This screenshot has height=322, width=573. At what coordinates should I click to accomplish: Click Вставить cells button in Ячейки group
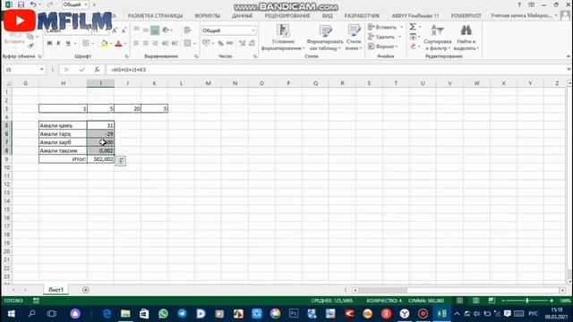(385, 28)
